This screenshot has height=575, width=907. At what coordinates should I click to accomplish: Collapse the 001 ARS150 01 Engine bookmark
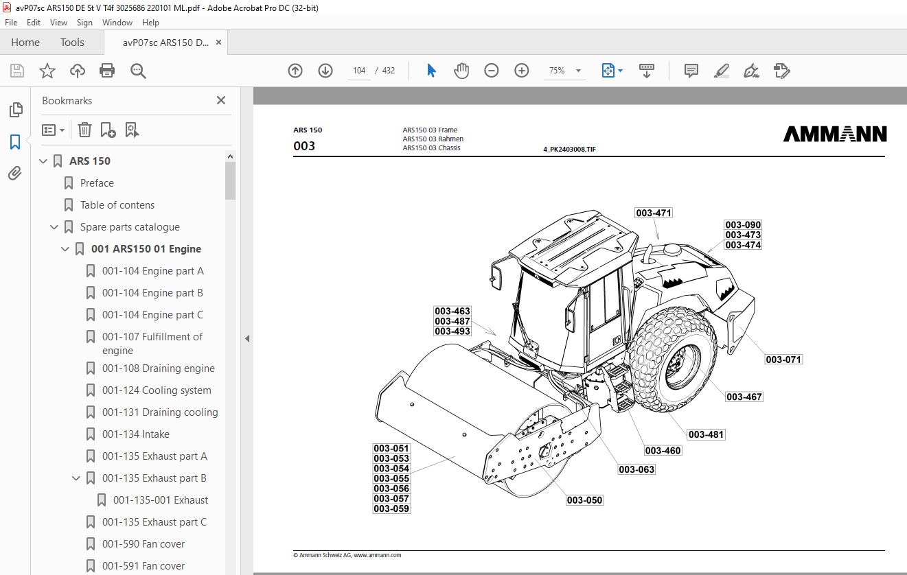[65, 249]
